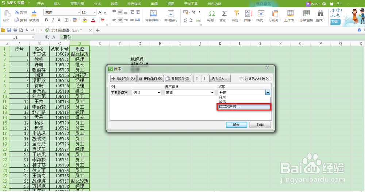
Task: Click 取消 to cancel sorting
Action: [x=260, y=125]
